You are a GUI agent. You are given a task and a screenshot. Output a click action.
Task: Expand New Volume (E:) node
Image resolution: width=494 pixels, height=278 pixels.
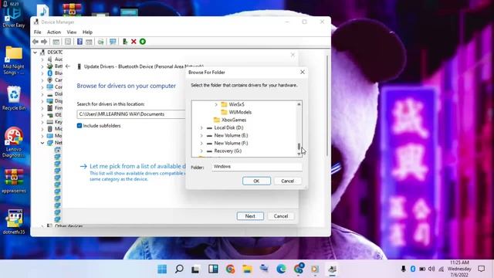point(201,136)
